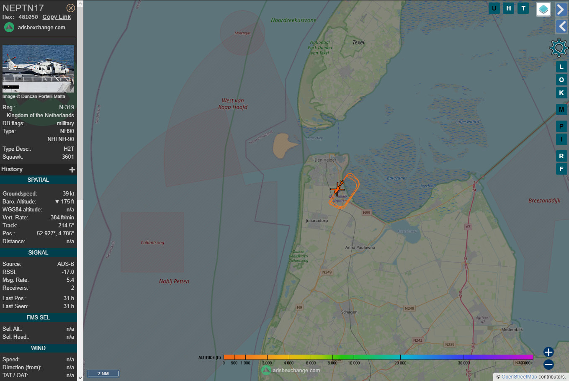Click the SPATIAL section header
This screenshot has width=569, height=381.
coord(38,180)
